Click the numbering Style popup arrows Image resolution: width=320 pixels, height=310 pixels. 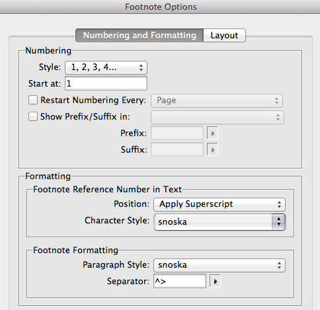tap(141, 67)
